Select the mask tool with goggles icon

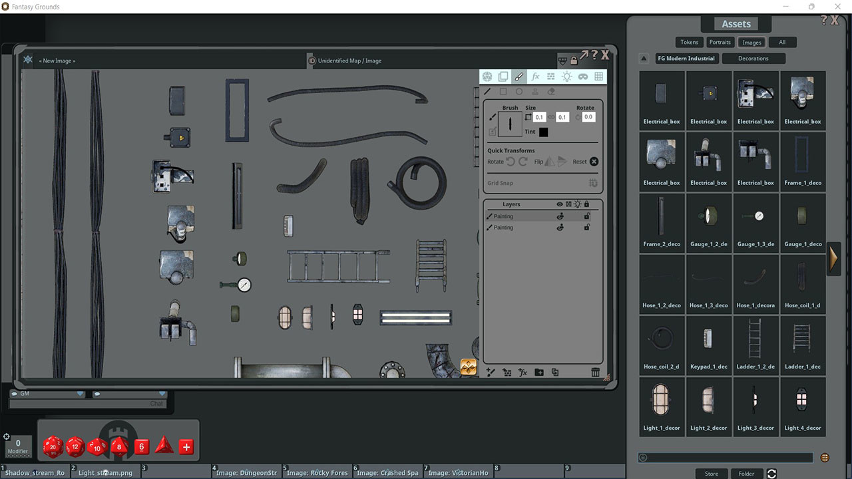coord(582,76)
